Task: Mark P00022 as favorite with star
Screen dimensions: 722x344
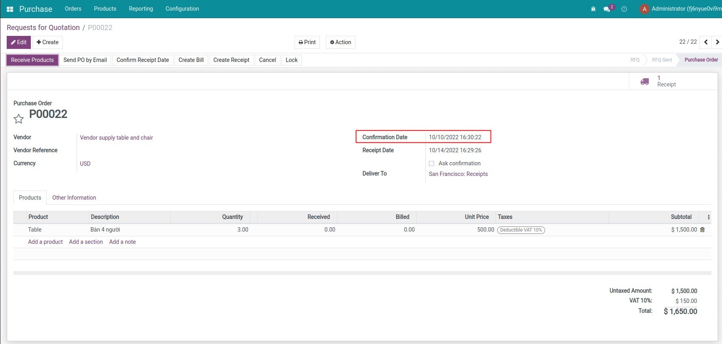Action: tap(19, 119)
